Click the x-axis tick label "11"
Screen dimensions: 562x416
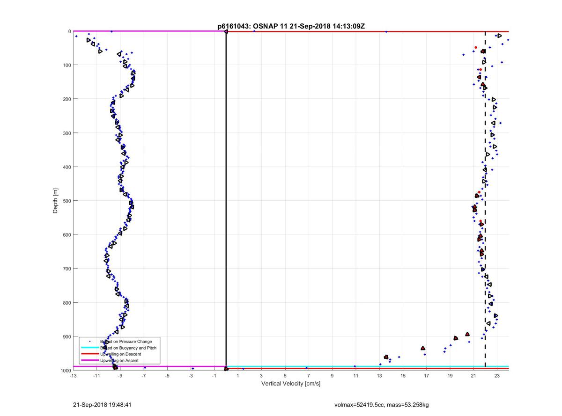[x=355, y=376]
